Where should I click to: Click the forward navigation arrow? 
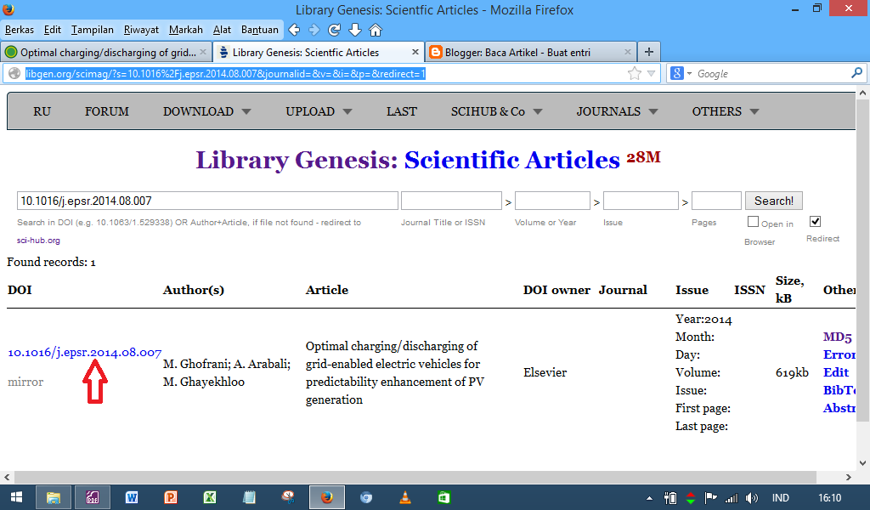click(314, 29)
